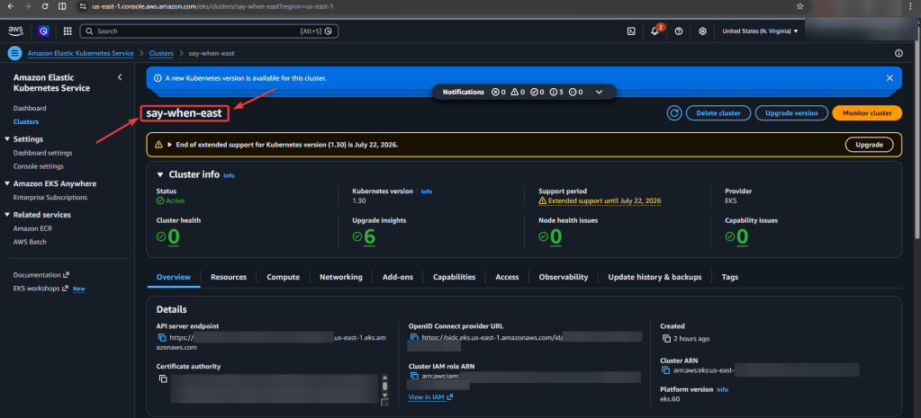Image resolution: width=921 pixels, height=418 pixels.
Task: Copy the API server endpoint
Action: point(162,338)
